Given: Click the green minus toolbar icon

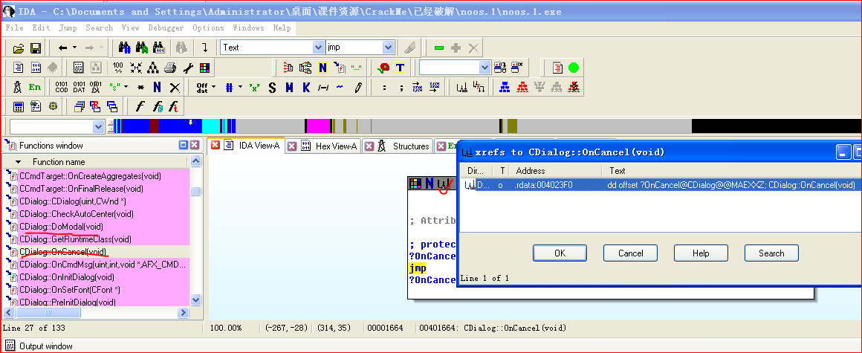Looking at the screenshot, I should 438,48.
